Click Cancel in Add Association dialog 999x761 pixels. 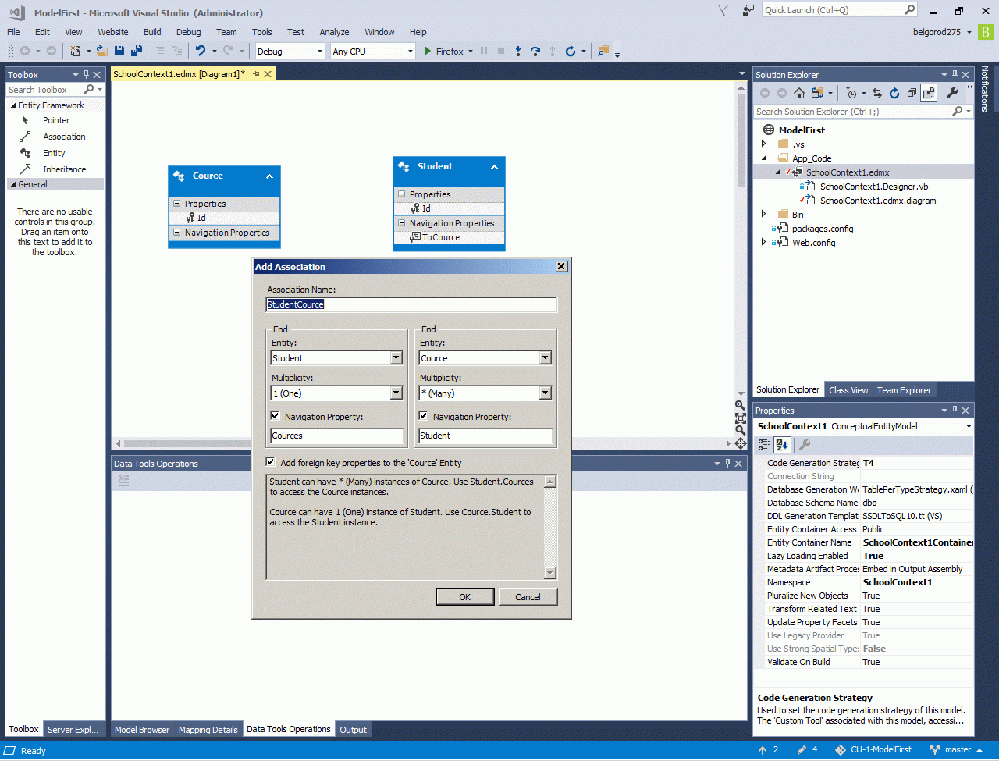pyautogui.click(x=528, y=597)
